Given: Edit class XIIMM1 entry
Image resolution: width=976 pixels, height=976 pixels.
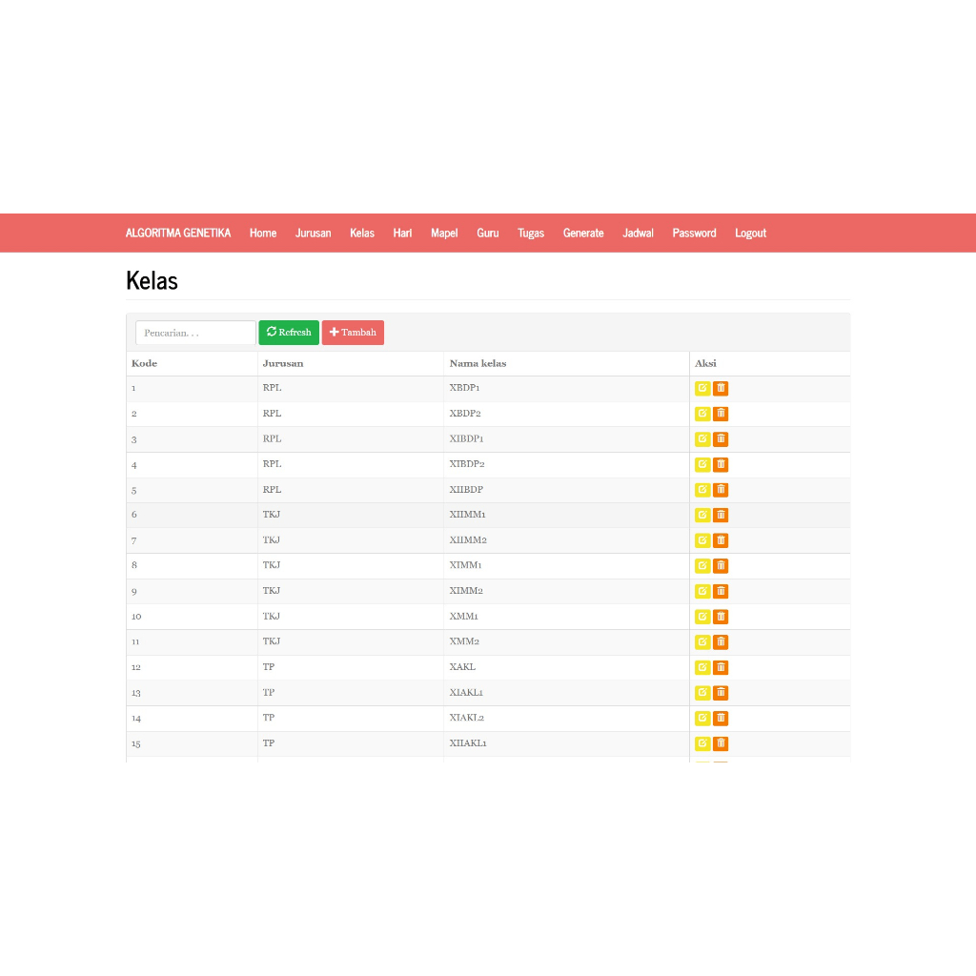Looking at the screenshot, I should pos(702,515).
